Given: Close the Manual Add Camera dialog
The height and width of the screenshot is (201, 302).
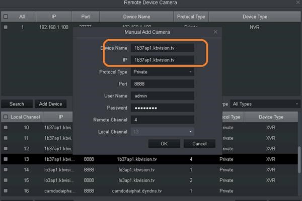Looking at the screenshot, I should pos(215,32).
